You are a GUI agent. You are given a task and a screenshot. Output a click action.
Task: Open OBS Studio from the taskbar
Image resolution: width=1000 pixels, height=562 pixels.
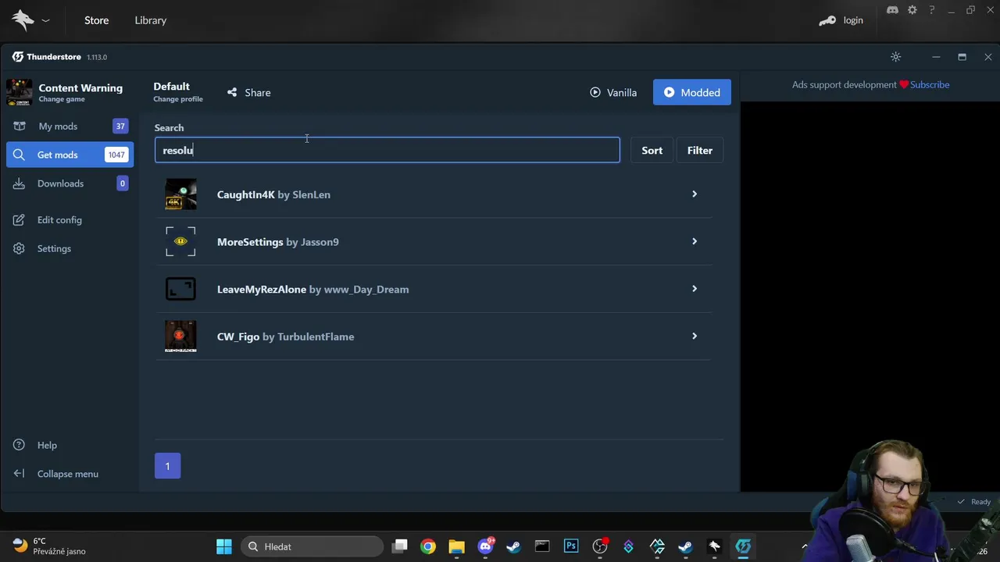tap(599, 546)
